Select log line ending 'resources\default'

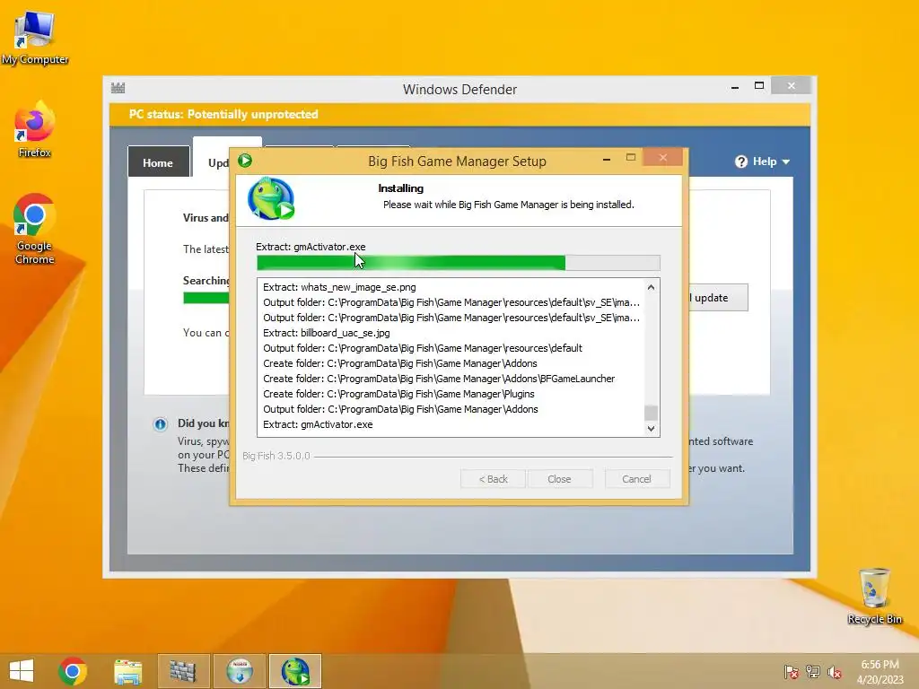click(423, 348)
